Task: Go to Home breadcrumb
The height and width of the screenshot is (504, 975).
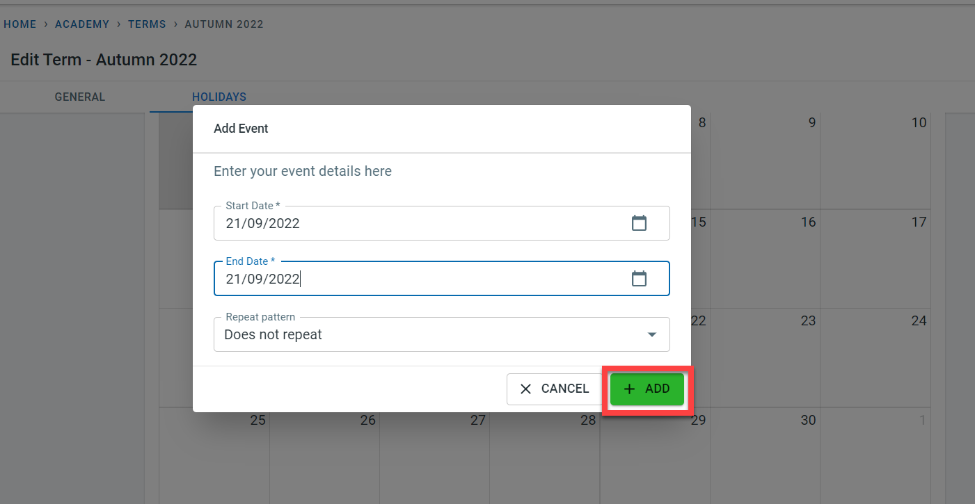Action: click(20, 24)
